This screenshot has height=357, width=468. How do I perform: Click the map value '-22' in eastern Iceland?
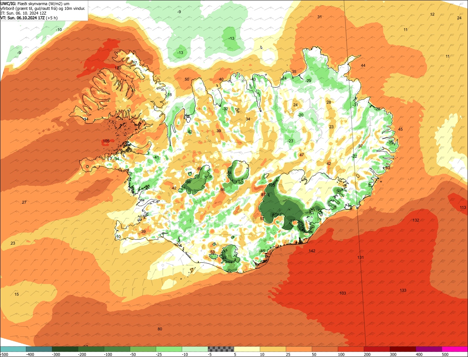tap(354, 156)
